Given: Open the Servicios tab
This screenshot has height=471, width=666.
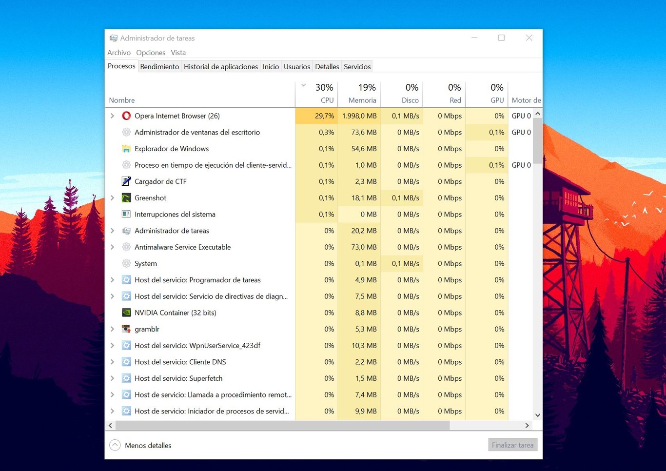Looking at the screenshot, I should pyautogui.click(x=357, y=67).
